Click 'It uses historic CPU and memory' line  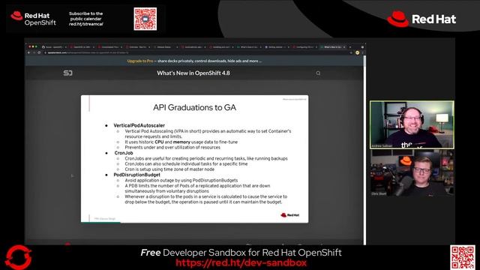[x=181, y=142]
